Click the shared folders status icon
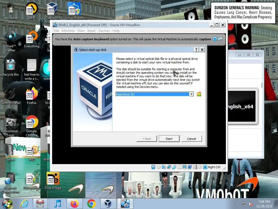The image size is (278, 209). tap(179, 167)
